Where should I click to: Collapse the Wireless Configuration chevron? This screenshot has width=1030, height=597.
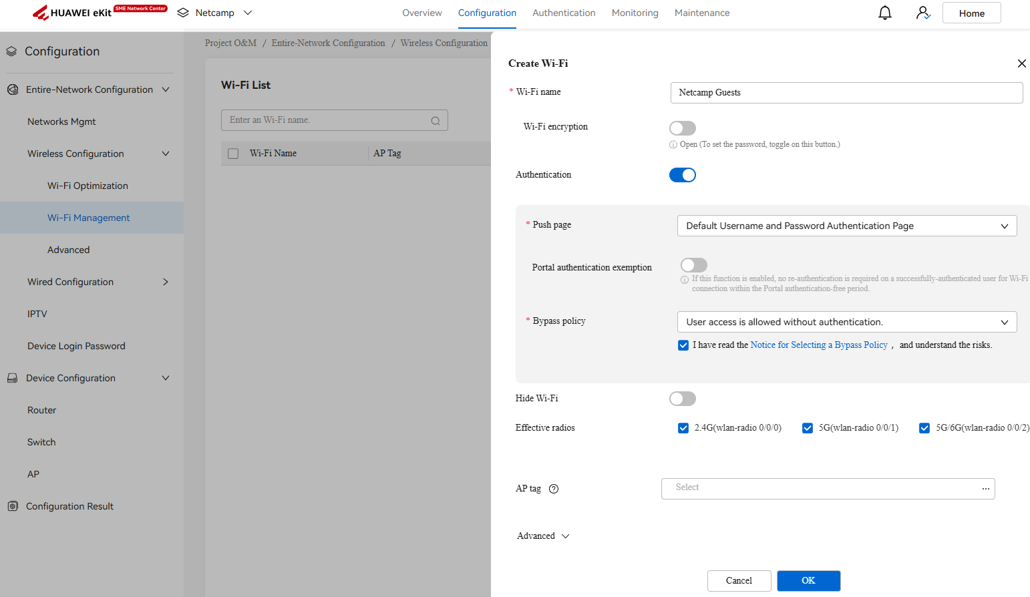(x=166, y=154)
